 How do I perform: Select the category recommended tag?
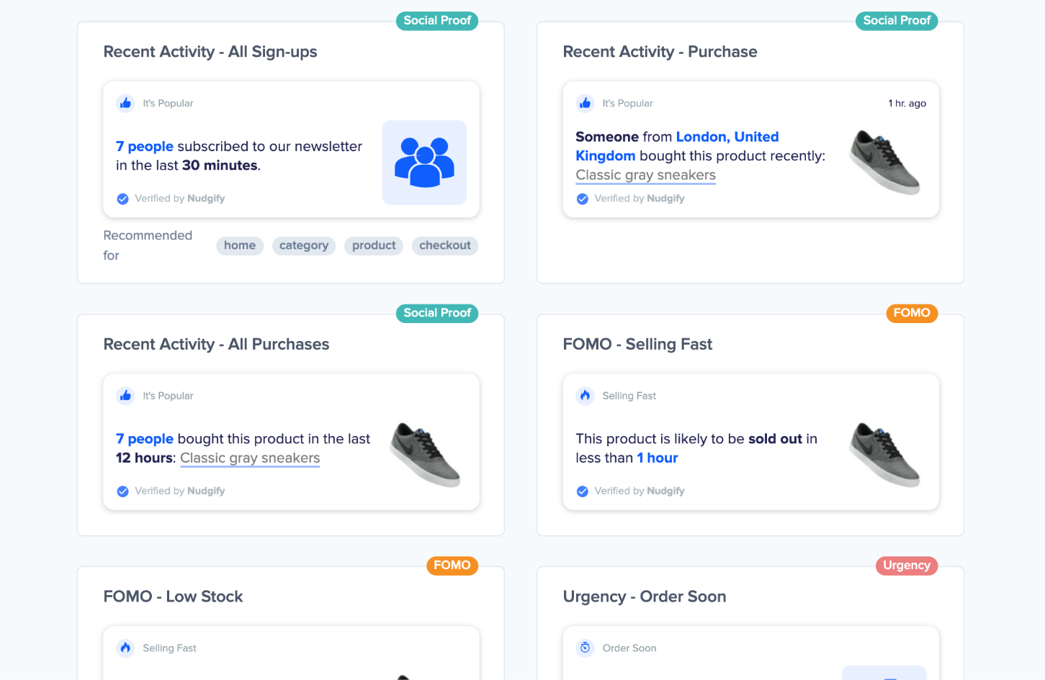pos(304,246)
